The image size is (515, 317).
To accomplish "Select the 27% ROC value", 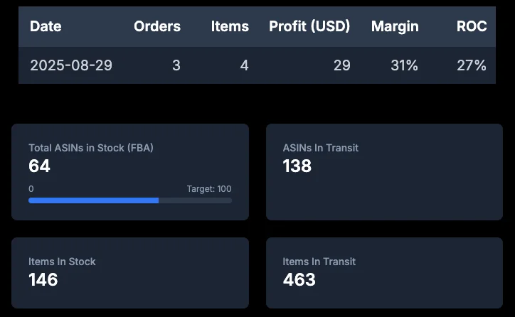I will click(472, 65).
